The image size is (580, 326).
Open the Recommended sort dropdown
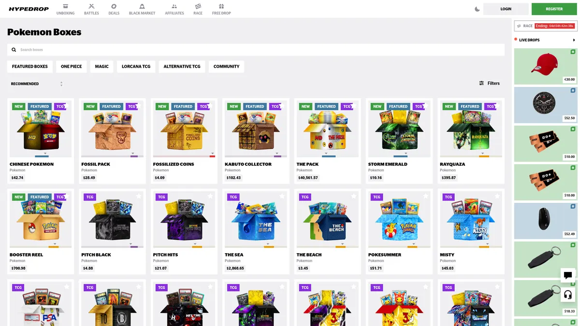pyautogui.click(x=37, y=84)
